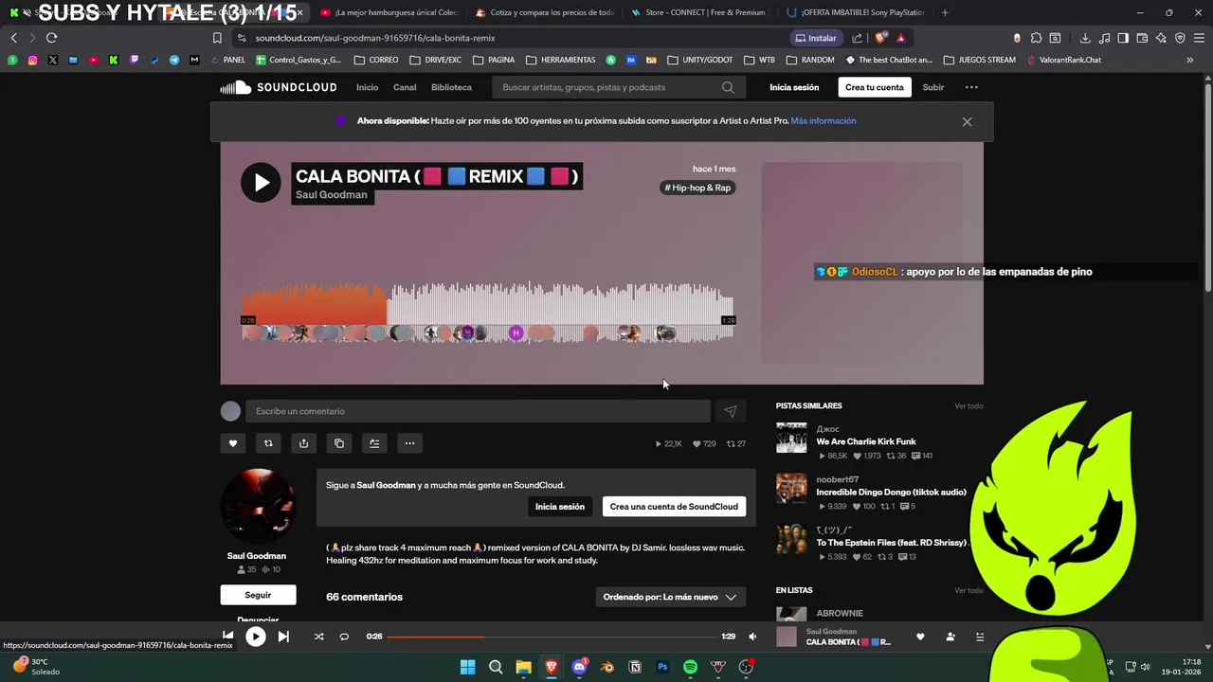This screenshot has width=1213, height=682.
Task: Open the Canal nav item
Action: tap(405, 87)
